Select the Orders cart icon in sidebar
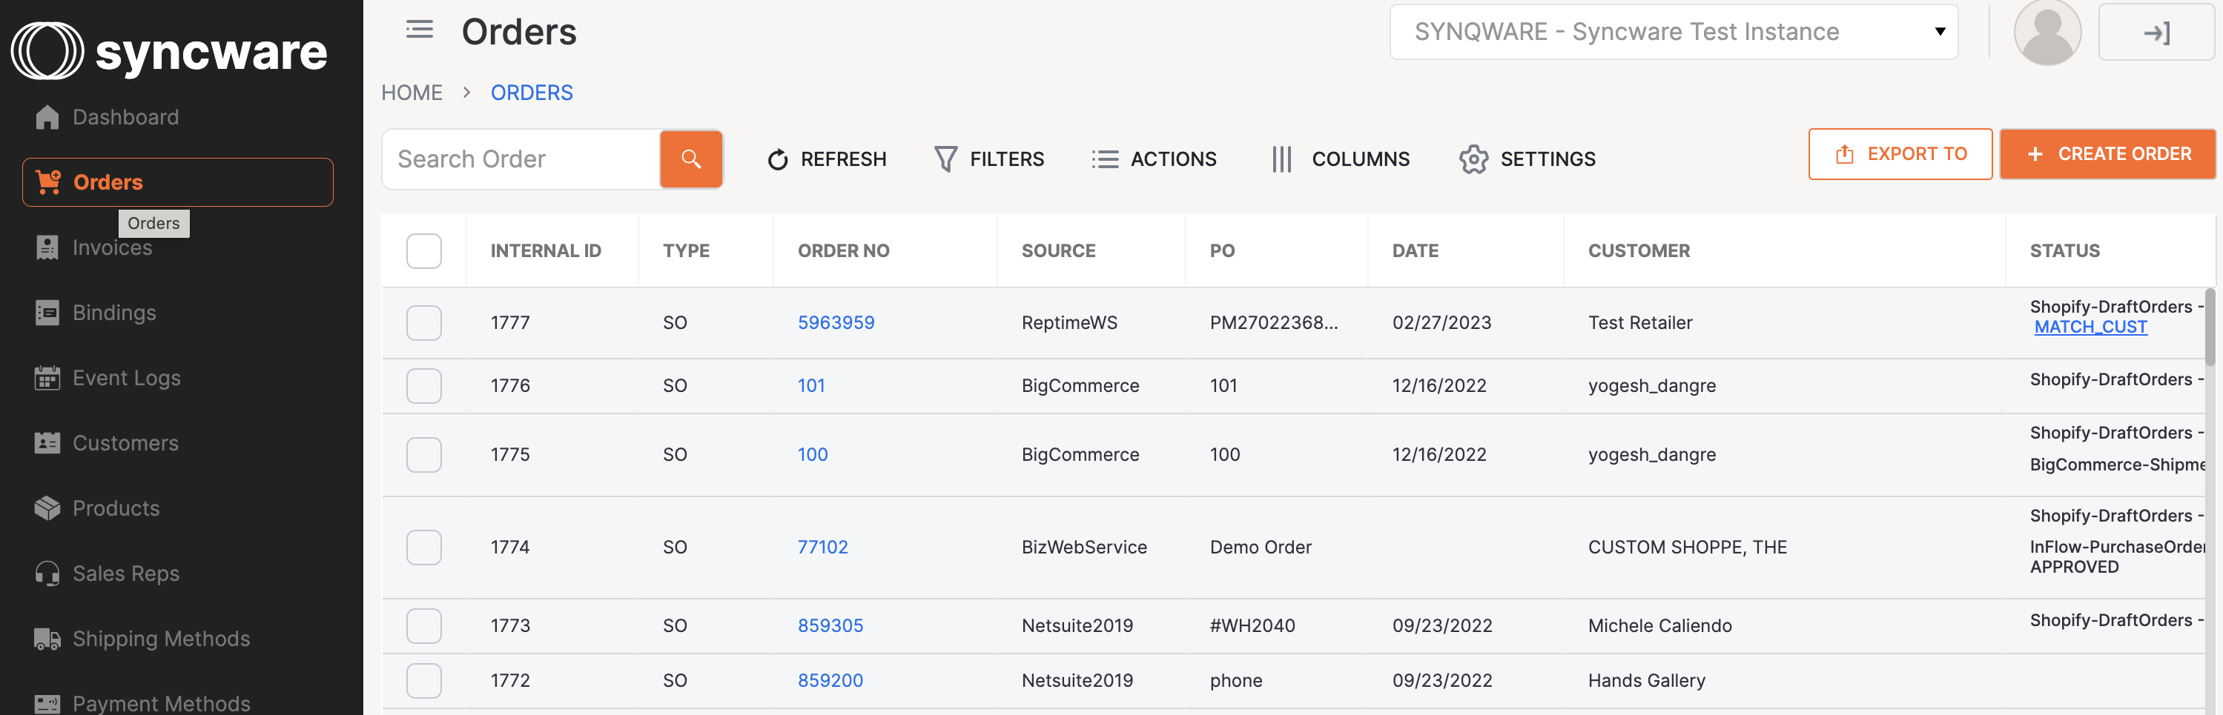This screenshot has width=2223, height=715. pos(46,182)
